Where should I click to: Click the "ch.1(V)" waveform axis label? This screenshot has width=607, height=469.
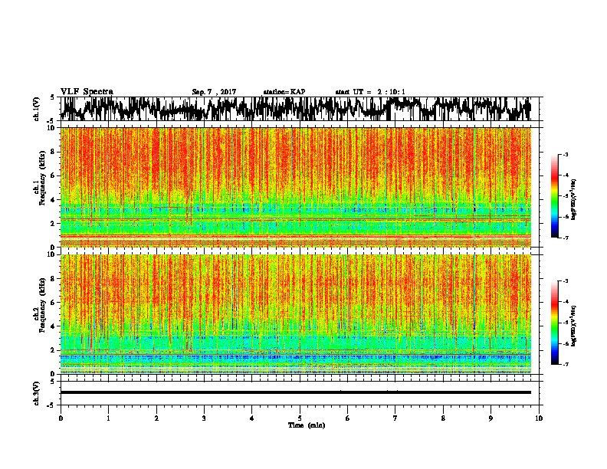click(x=37, y=109)
